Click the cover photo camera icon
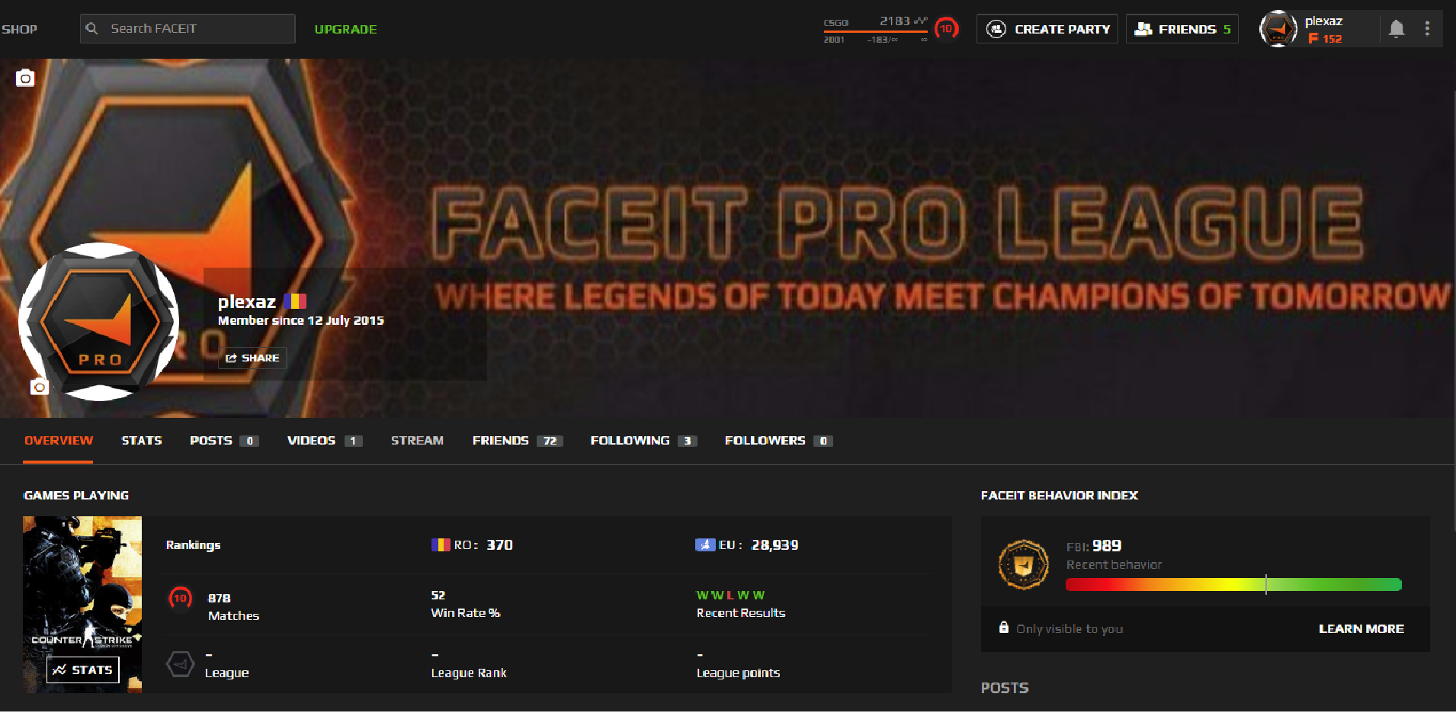Image resolution: width=1456 pixels, height=713 pixels. (x=25, y=78)
